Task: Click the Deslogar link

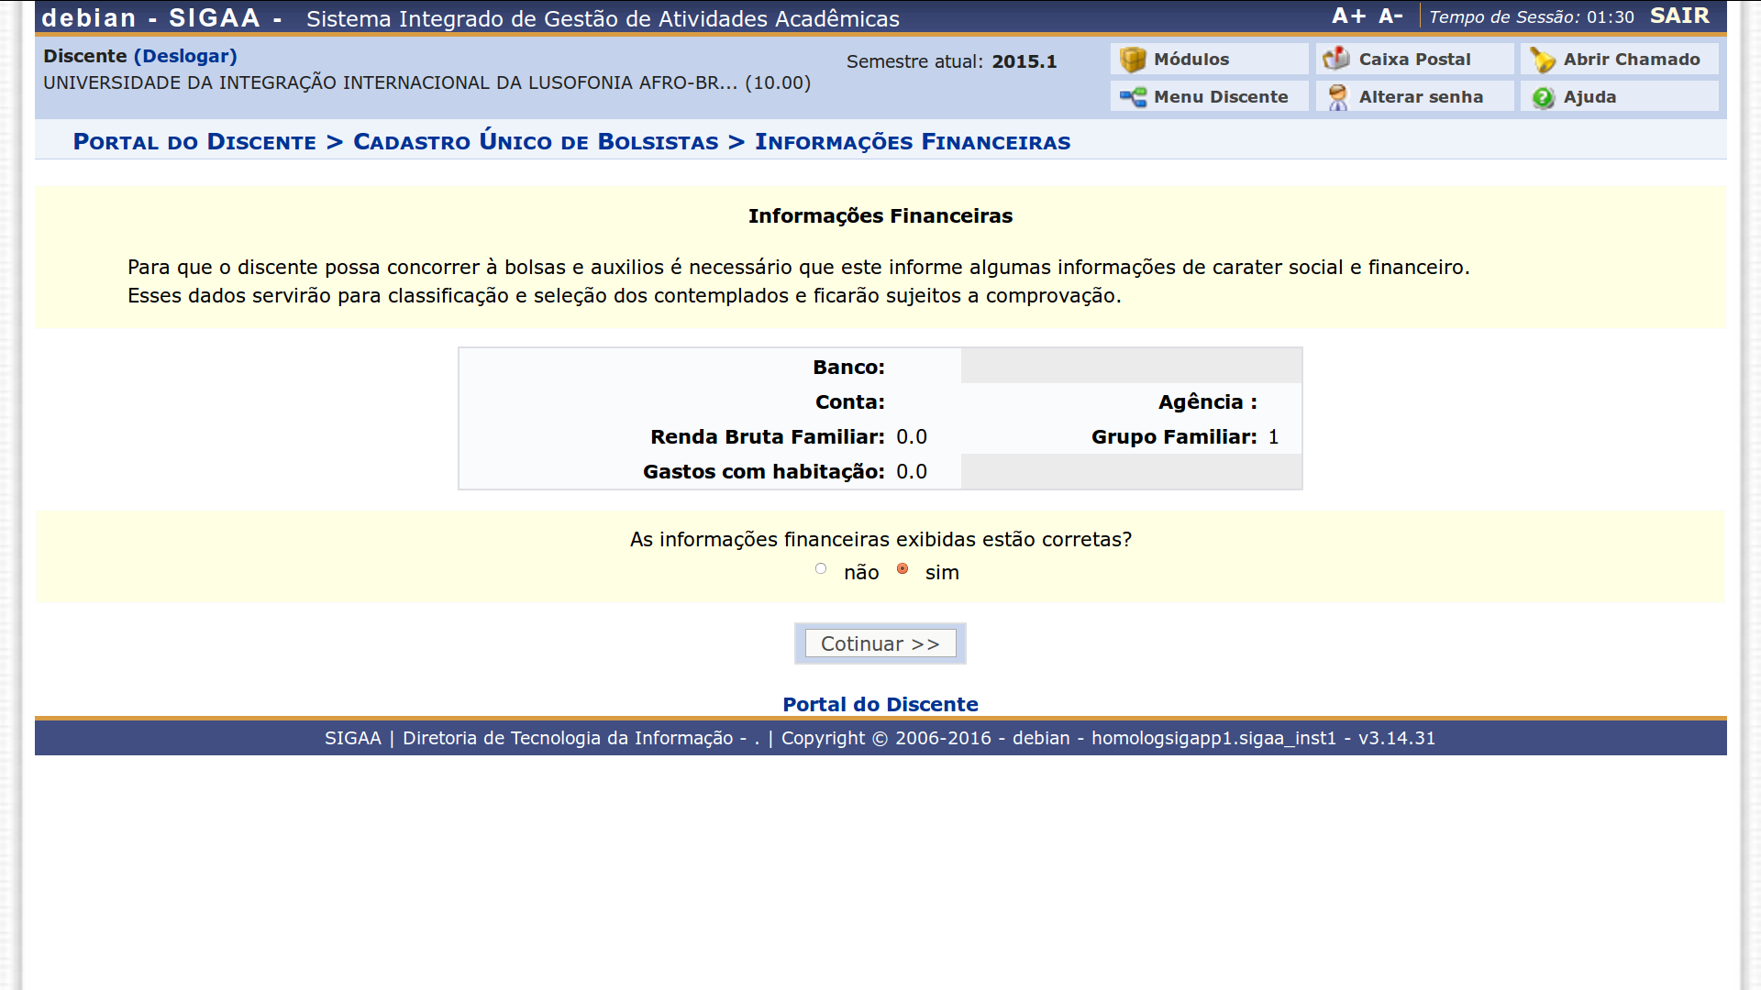Action: 185,56
